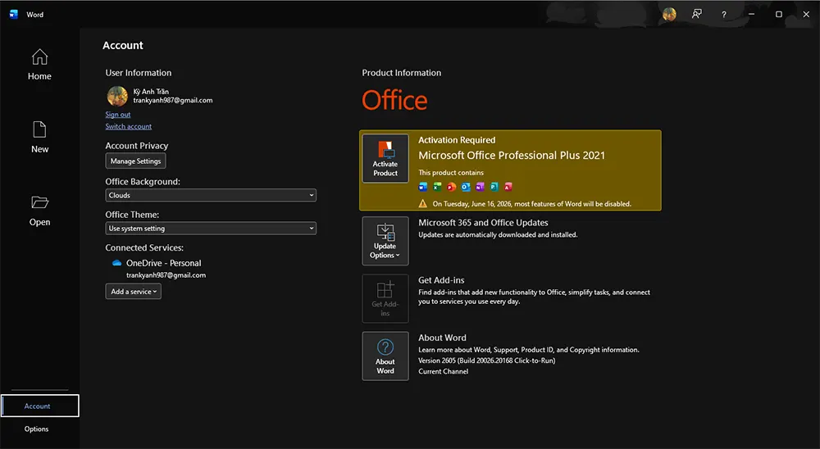Open the Open files page
This screenshot has width=820, height=449.
click(39, 211)
